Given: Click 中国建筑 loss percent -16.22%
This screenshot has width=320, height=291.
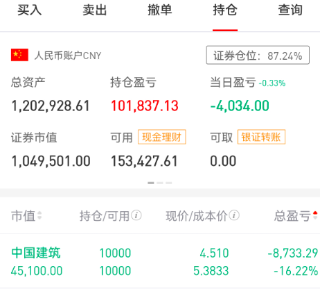Looking at the screenshot, I should (x=296, y=271).
